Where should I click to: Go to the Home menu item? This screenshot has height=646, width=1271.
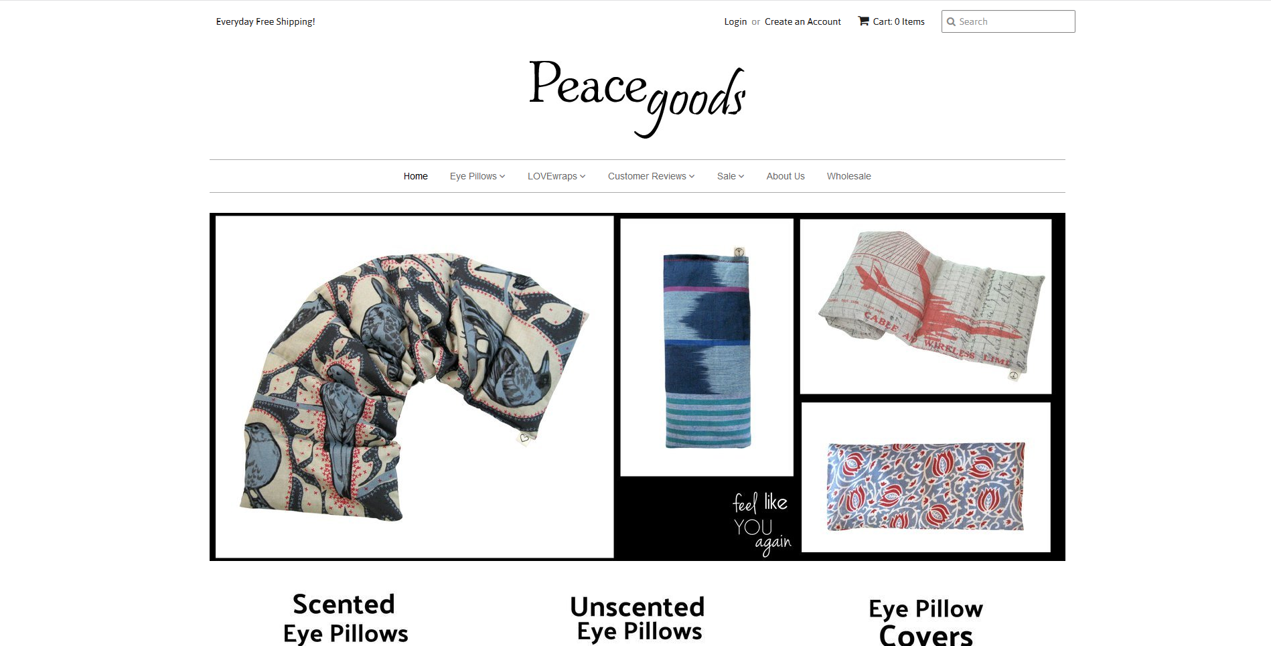point(415,176)
